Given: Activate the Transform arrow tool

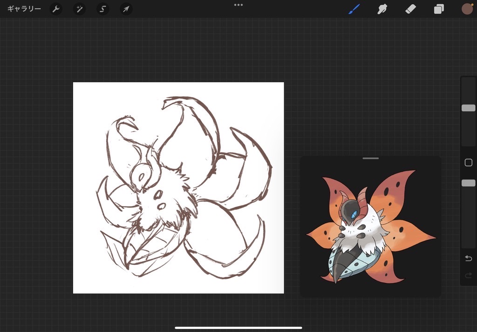Looking at the screenshot, I should tap(126, 9).
